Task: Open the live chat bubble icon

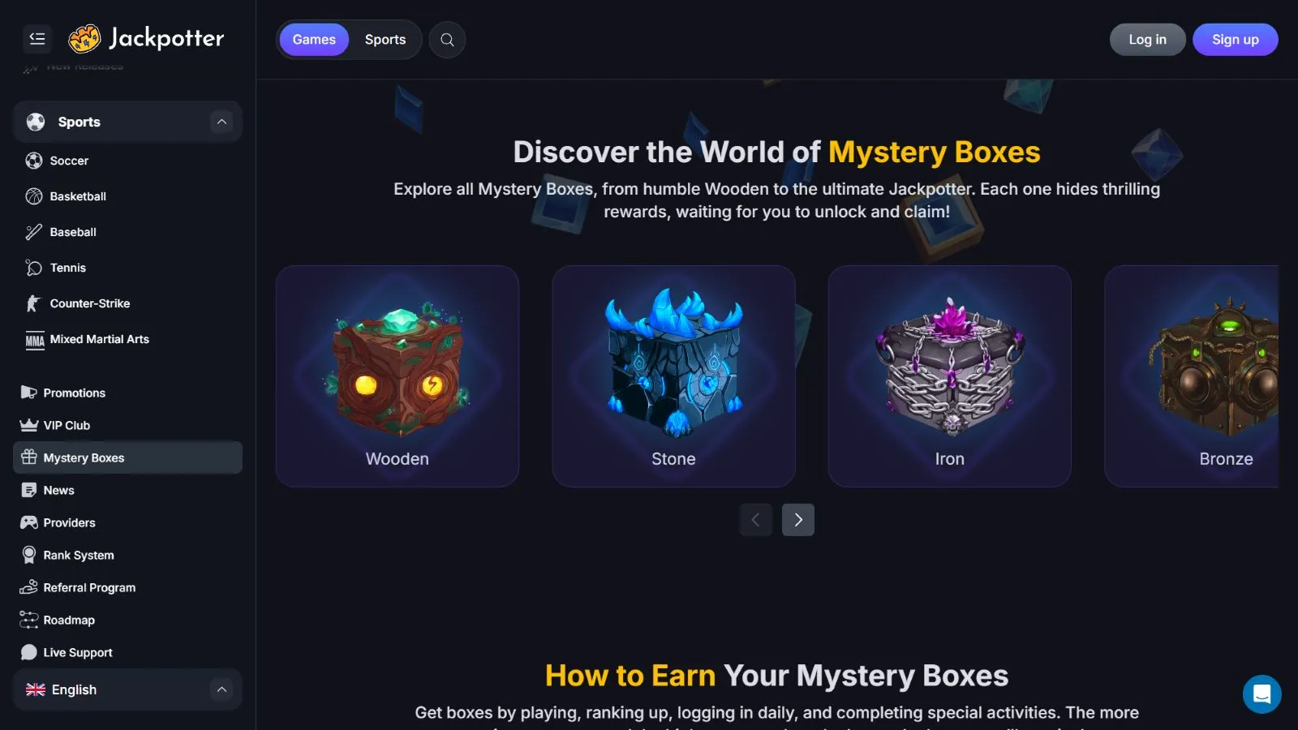Action: coord(1261,694)
